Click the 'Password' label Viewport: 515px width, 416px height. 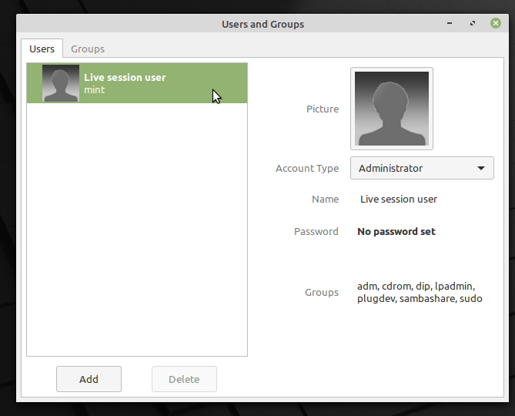tap(316, 231)
